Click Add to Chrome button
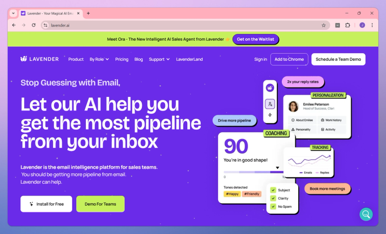The width and height of the screenshot is (386, 234). coord(289,59)
